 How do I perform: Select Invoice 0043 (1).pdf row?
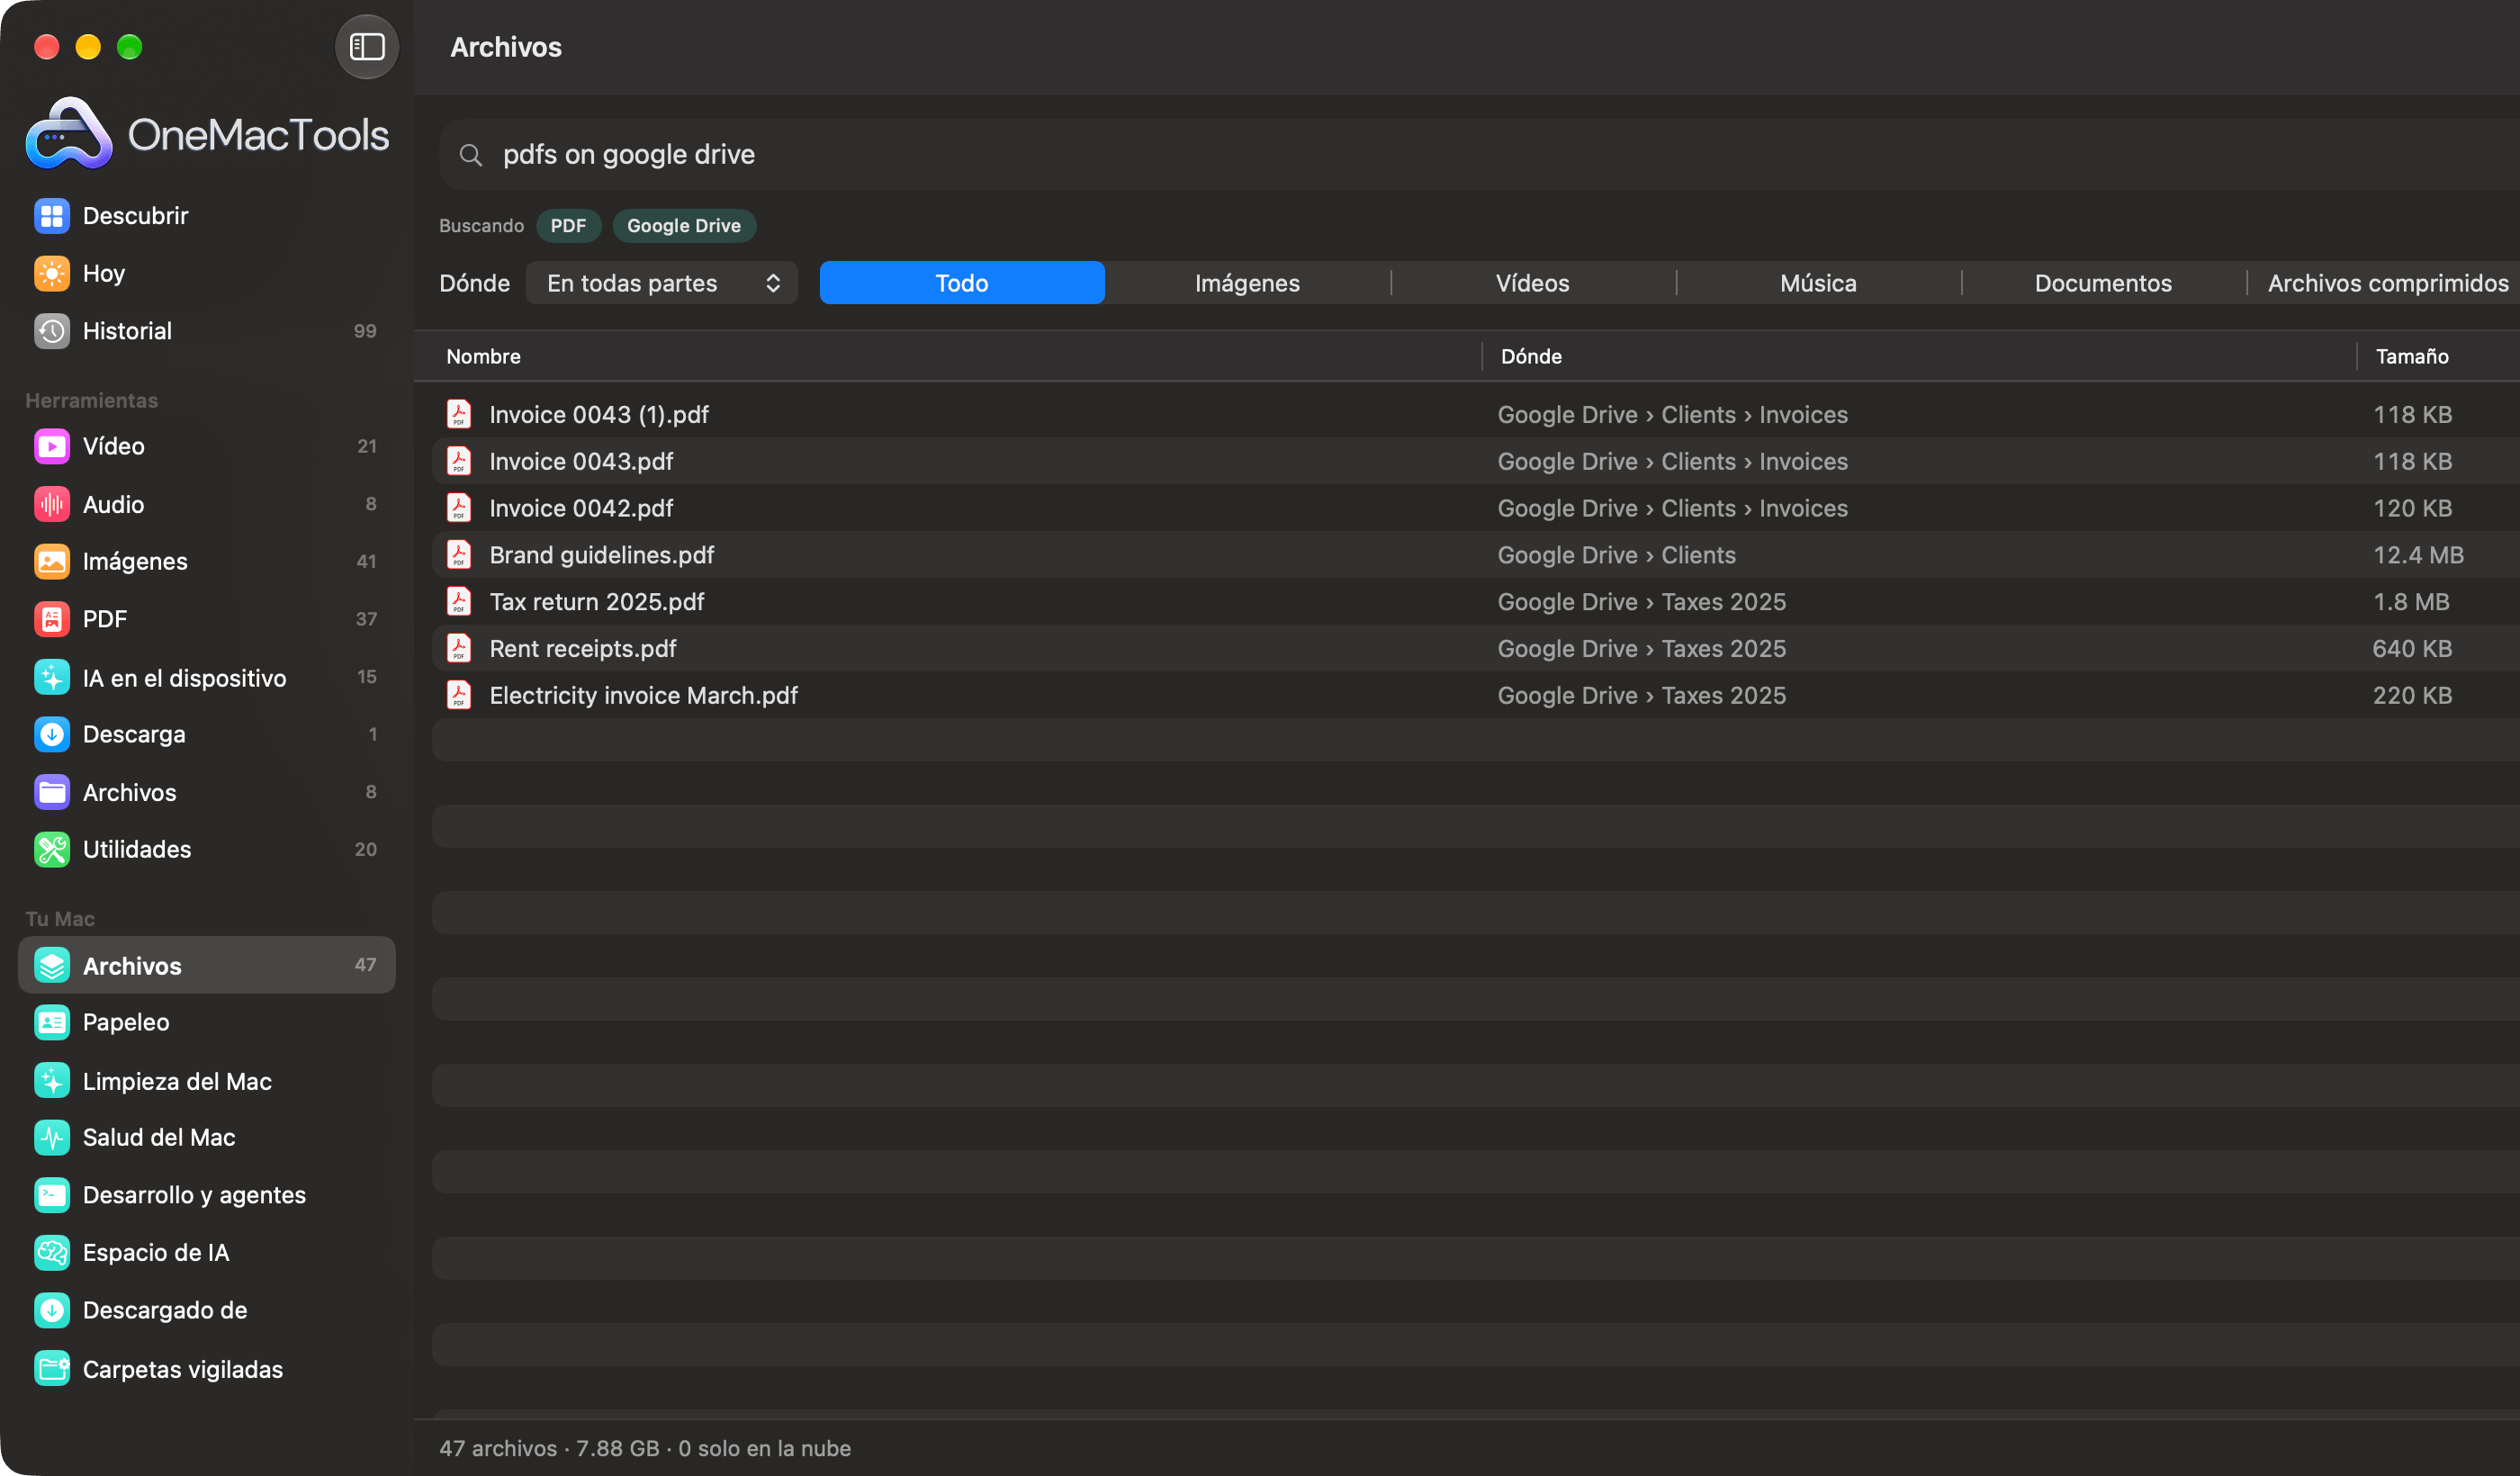point(1476,414)
